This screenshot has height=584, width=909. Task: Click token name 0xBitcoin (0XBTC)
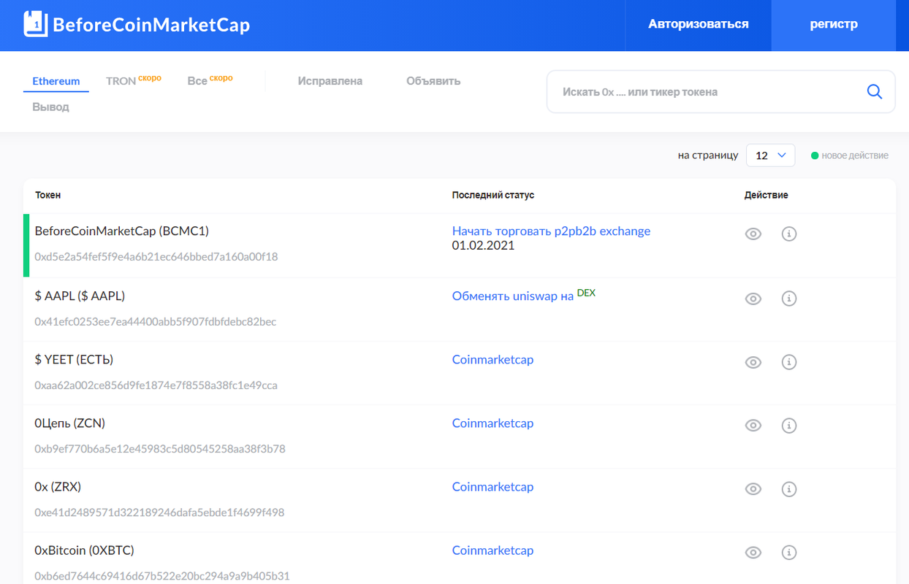pos(85,550)
